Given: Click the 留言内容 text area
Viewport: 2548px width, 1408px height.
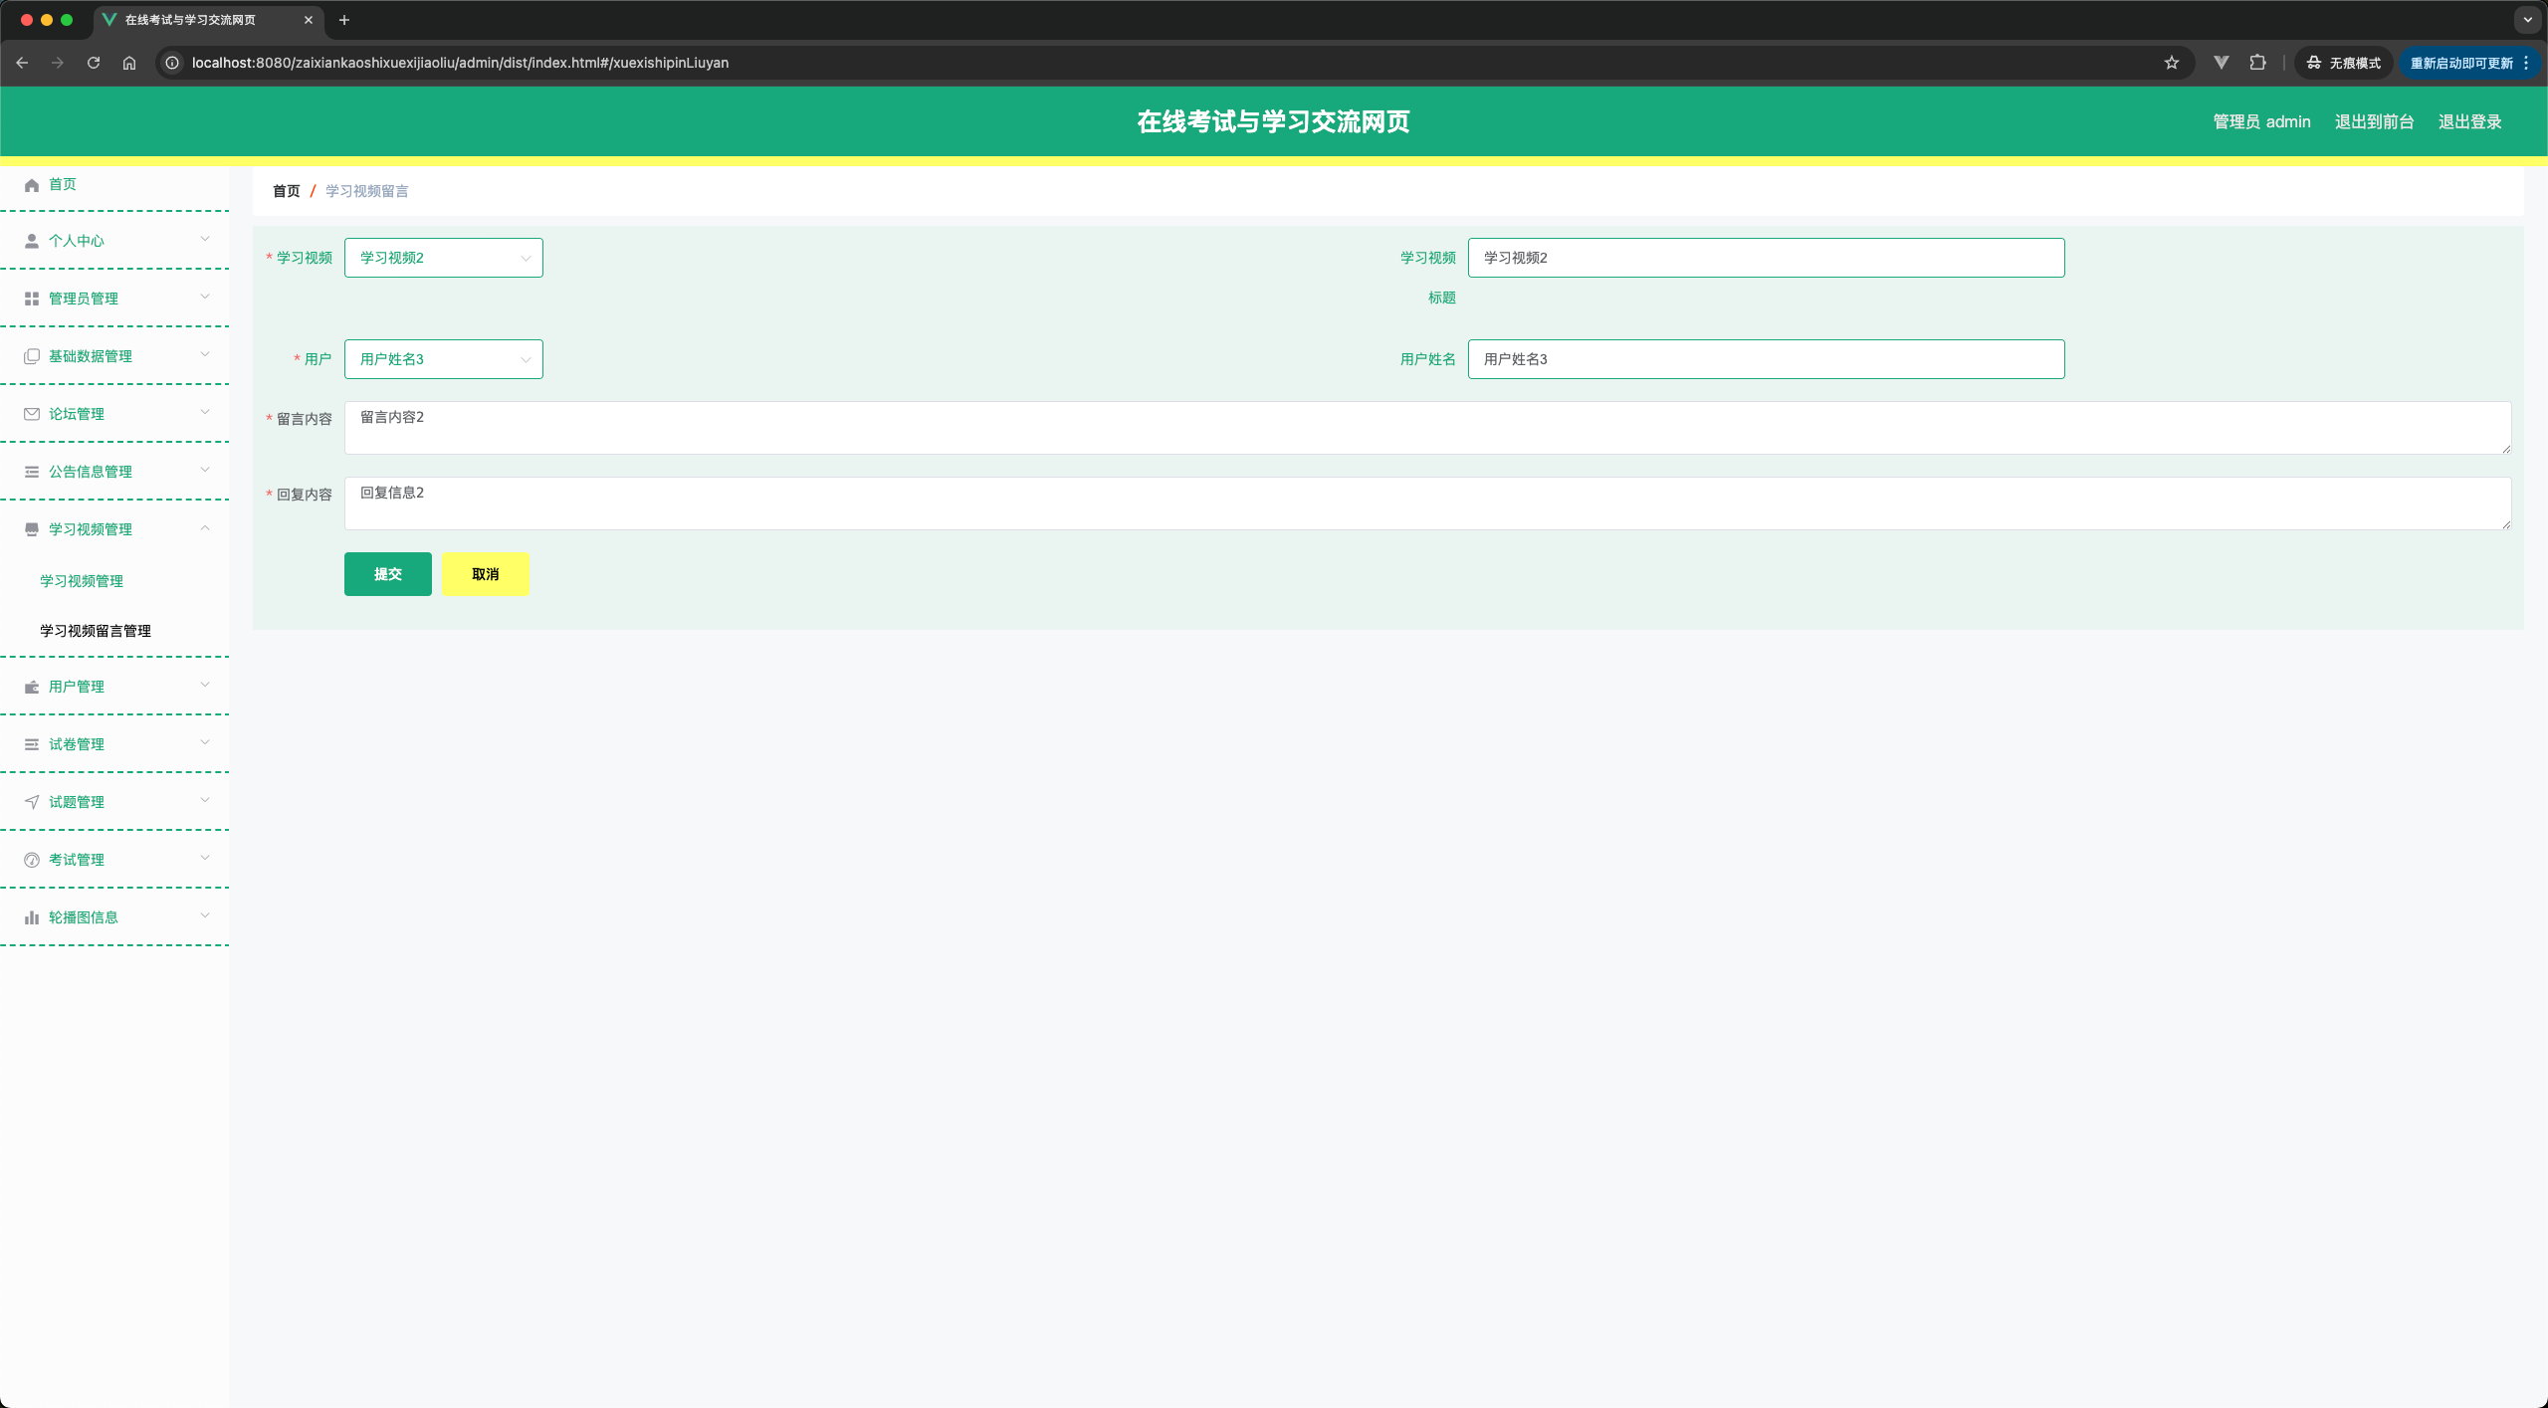Looking at the screenshot, I should [1427, 428].
